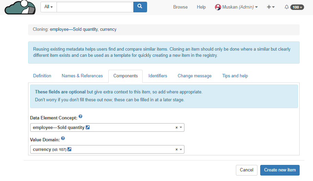
Task: Clear the Value Domain currency selection
Action: [x=177, y=150]
